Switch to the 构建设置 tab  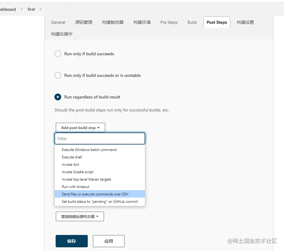click(245, 22)
